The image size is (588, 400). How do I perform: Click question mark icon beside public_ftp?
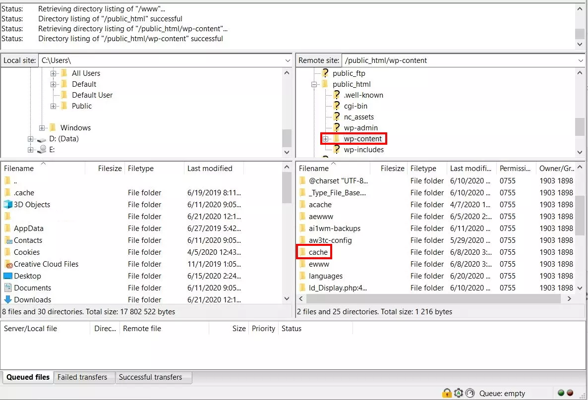(326, 73)
